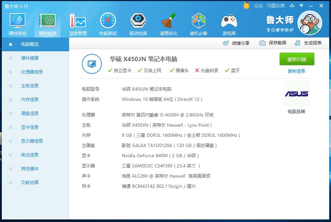This screenshot has height=222, width=331.
Task: Open 装机必备 software center
Action: tap(198, 24)
